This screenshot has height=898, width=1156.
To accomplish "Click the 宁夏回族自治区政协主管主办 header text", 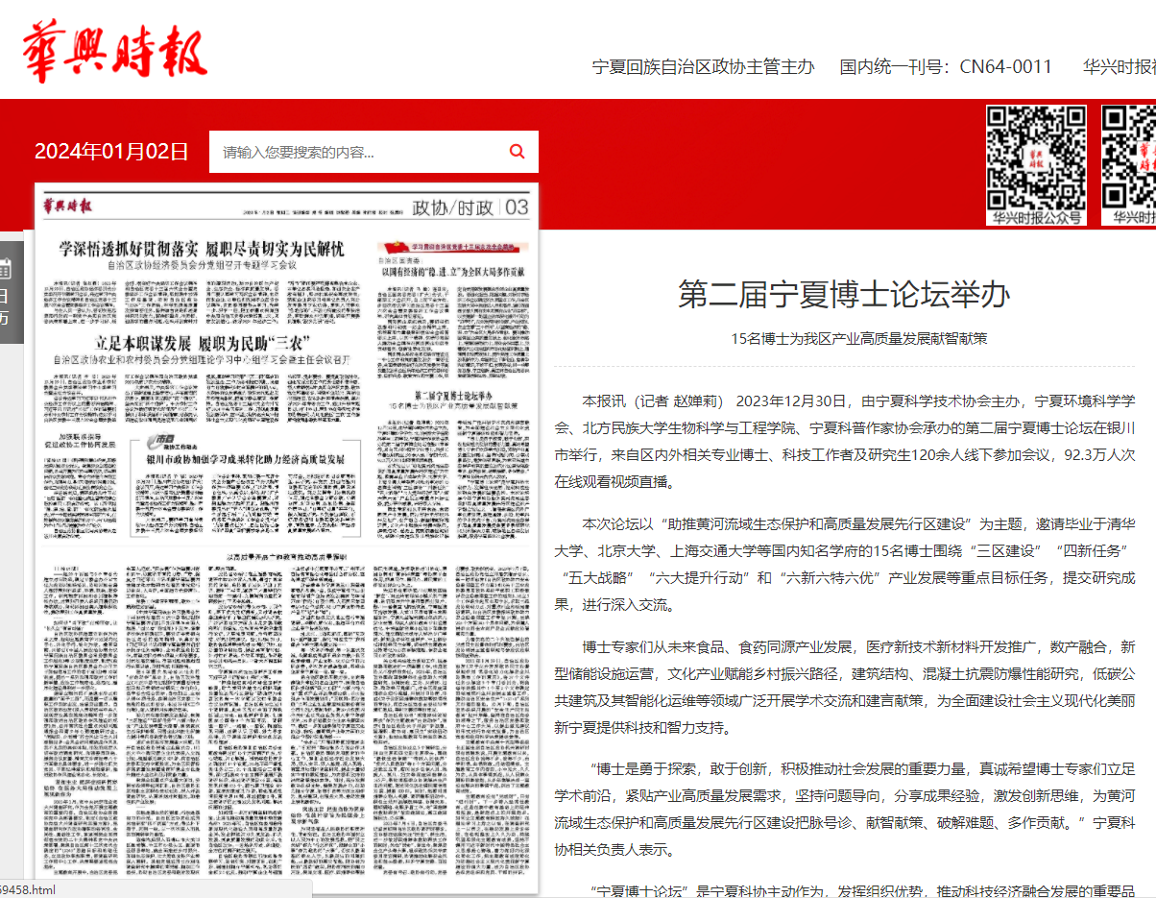I will click(x=703, y=66).
